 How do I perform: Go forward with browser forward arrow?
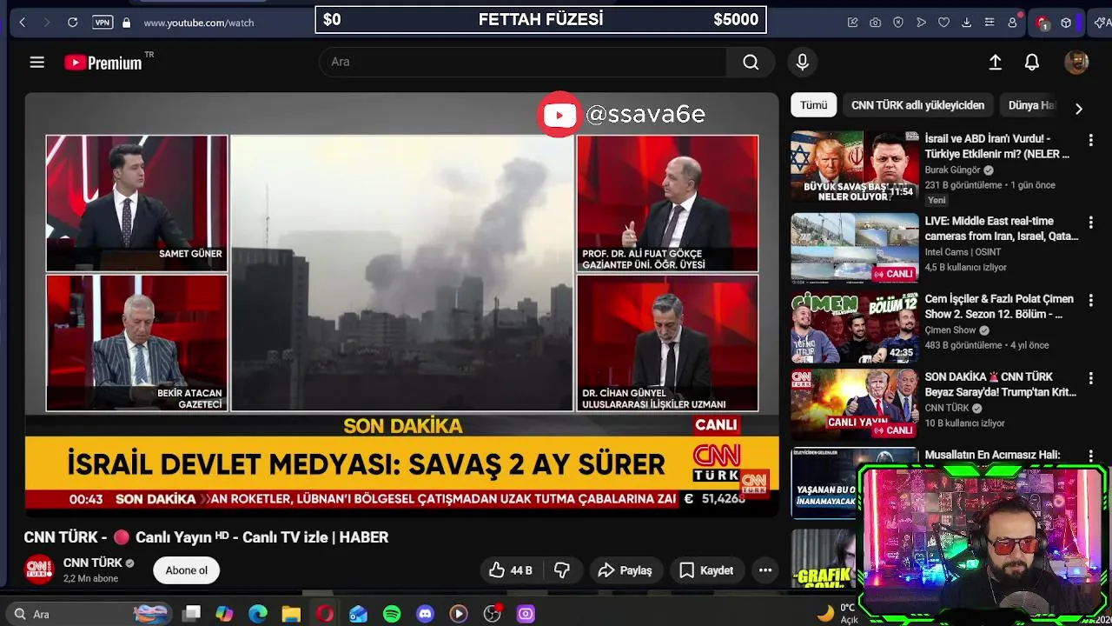pyautogui.click(x=47, y=23)
